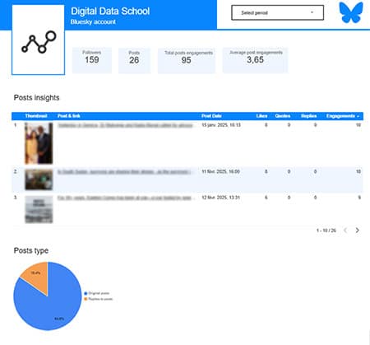The image size is (370, 345).
Task: Click the Bluesky butterfly logo
Action: tap(351, 12)
